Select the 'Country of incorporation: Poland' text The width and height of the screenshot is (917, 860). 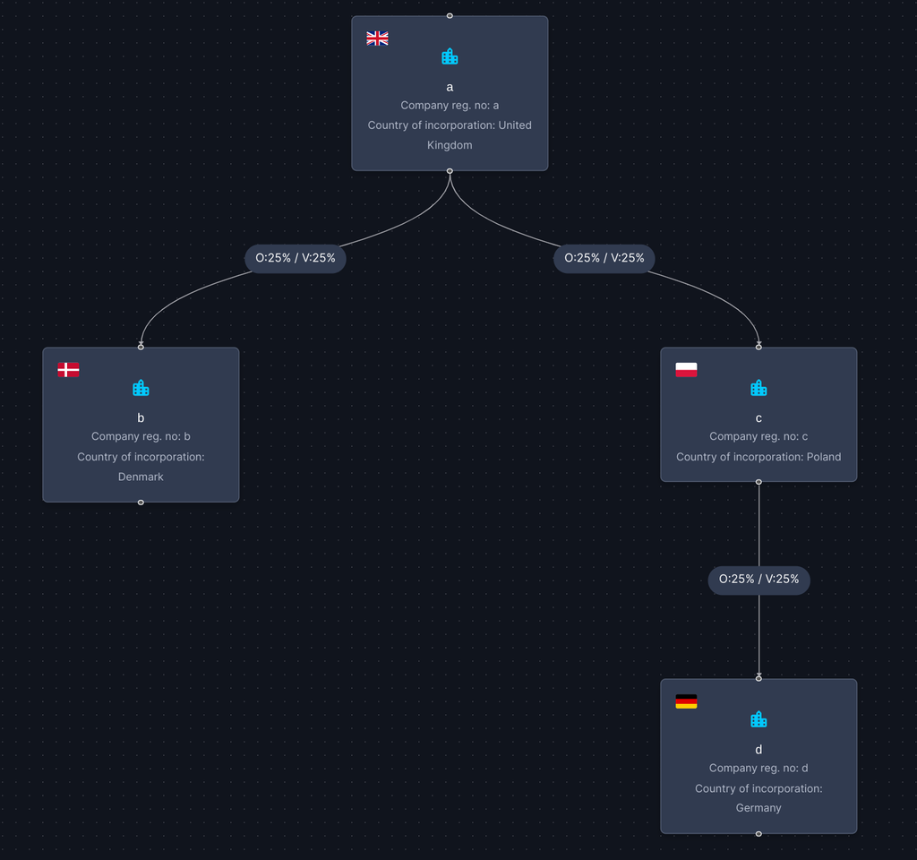pyautogui.click(x=758, y=457)
